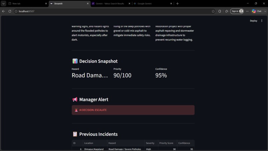This screenshot has height=151, width=268.
Task: Reload the localhost page
Action: point(10,11)
